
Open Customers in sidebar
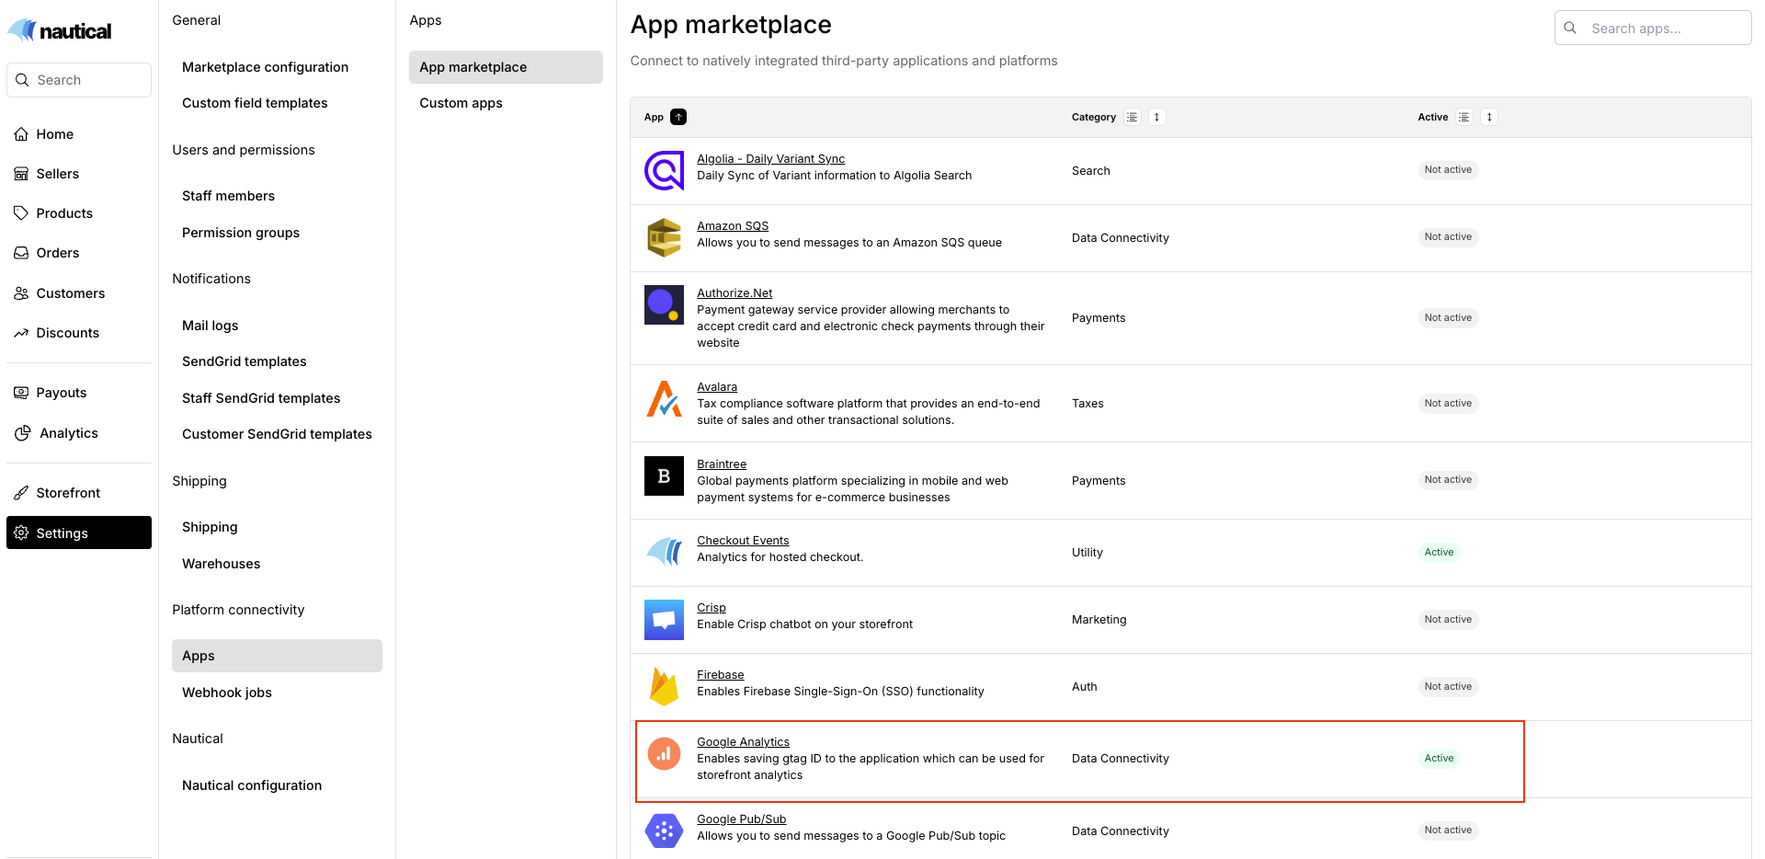(x=79, y=293)
